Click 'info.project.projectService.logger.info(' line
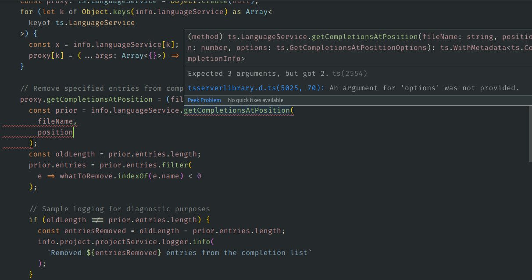This screenshot has width=532, height=280. tap(126, 242)
